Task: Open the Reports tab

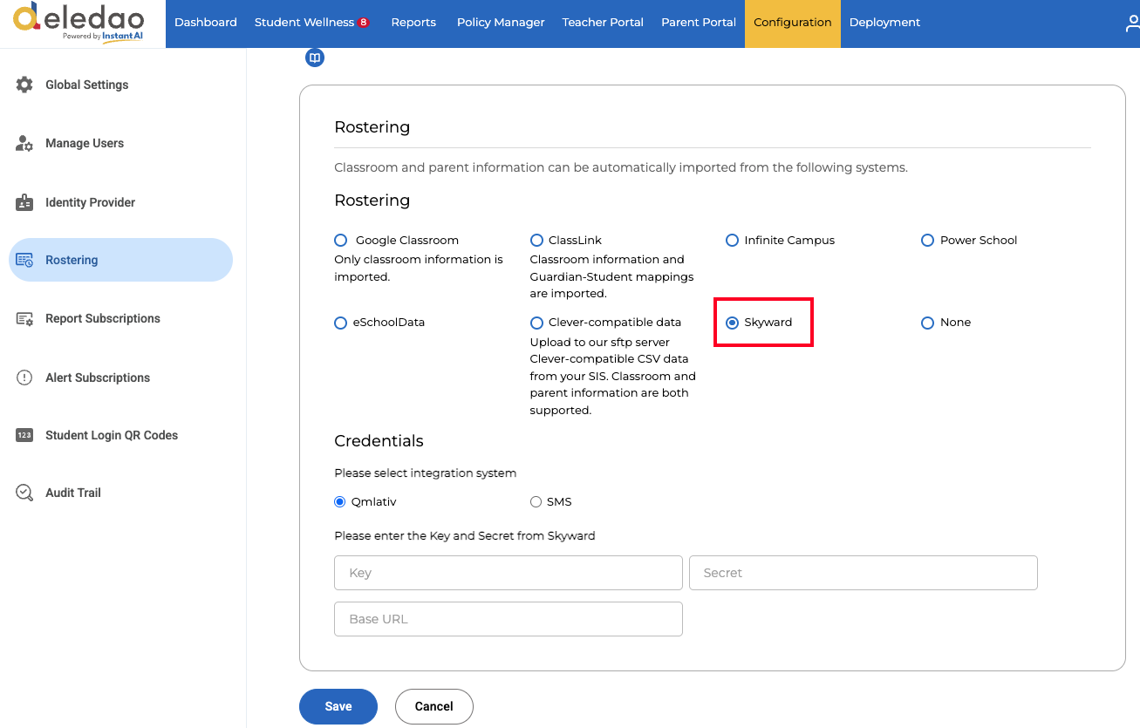Action: [413, 23]
